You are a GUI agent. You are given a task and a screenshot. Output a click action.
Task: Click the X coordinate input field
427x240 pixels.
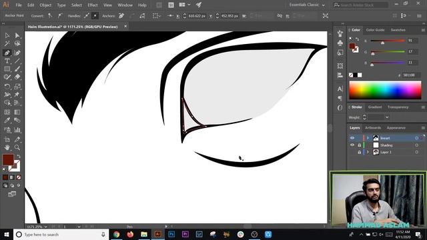pos(197,16)
